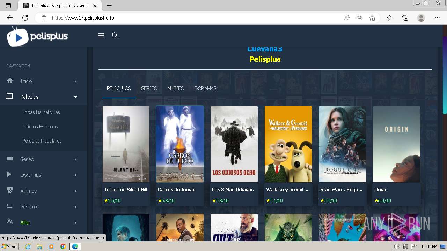Click the address bar URL
Screen dimensions: 447x251
[x=83, y=18]
